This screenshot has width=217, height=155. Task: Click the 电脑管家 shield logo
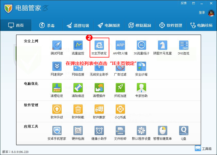click(8, 9)
